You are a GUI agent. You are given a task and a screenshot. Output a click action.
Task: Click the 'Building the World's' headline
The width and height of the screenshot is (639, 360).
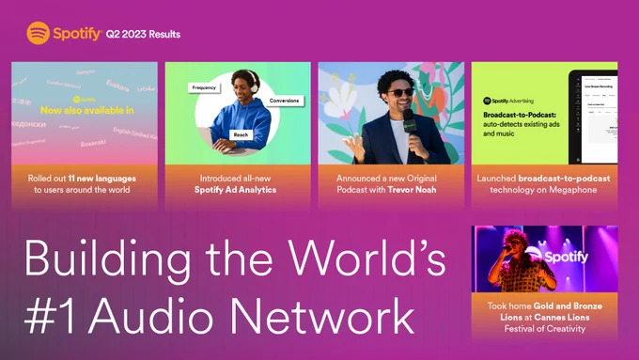coord(235,260)
